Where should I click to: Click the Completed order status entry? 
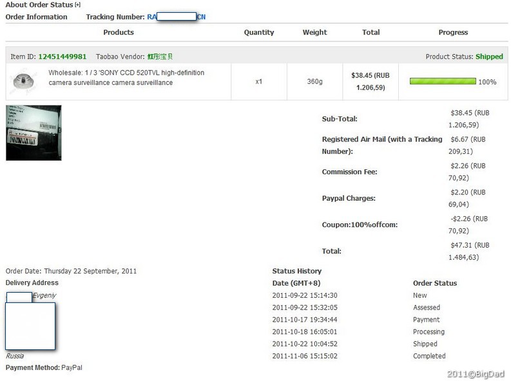(429, 356)
